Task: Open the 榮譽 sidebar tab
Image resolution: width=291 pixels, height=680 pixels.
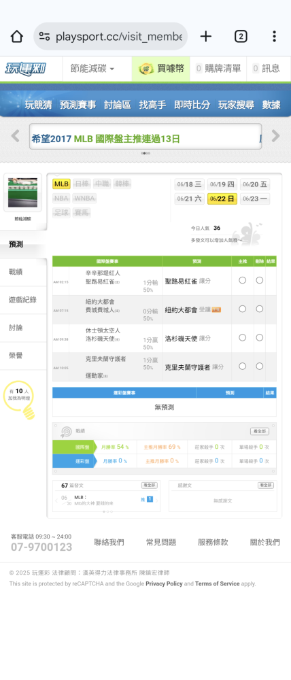Action: 23,356
